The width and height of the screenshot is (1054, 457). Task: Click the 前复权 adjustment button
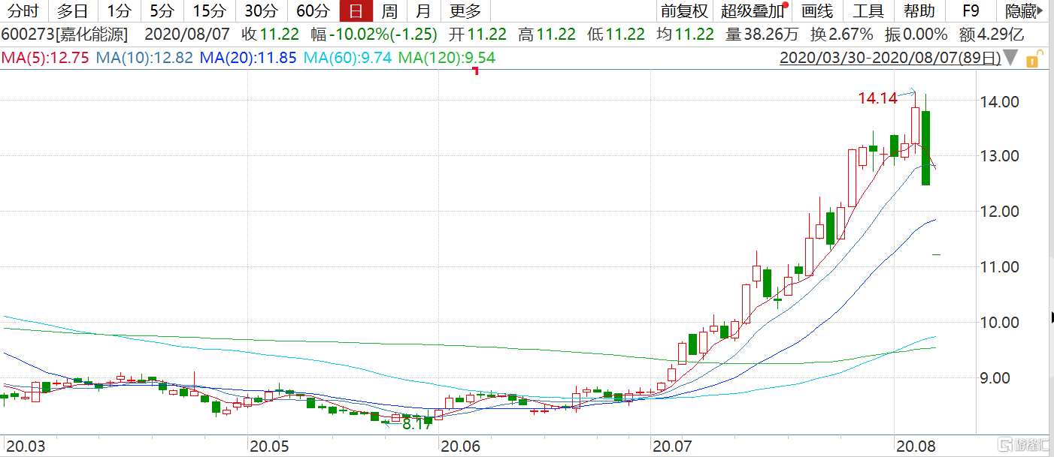(684, 11)
